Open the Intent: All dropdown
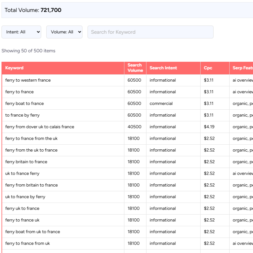The width and height of the screenshot is (253, 253). pos(21,32)
